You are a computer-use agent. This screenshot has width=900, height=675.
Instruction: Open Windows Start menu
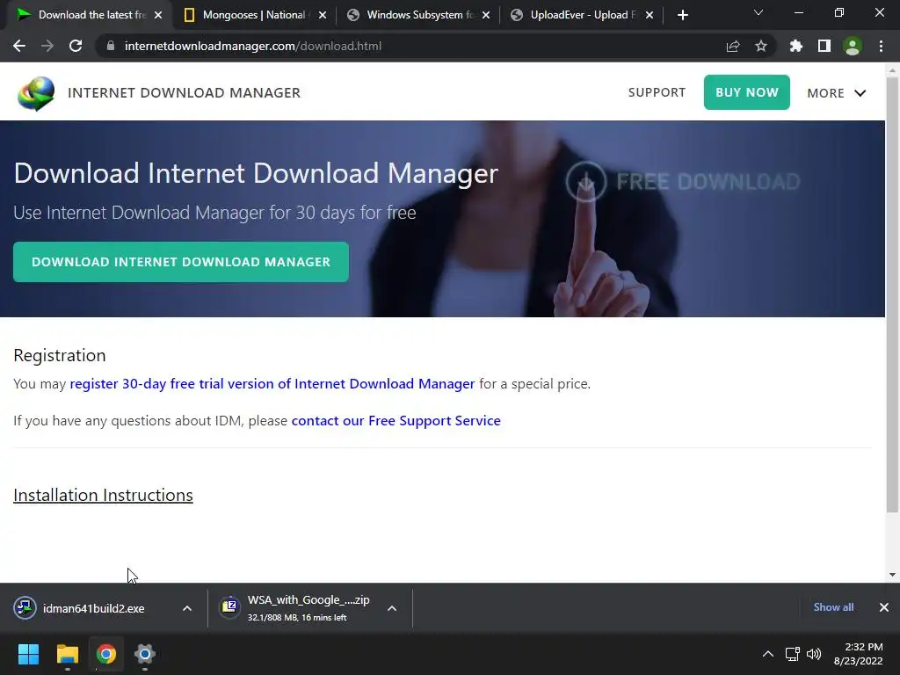point(28,654)
